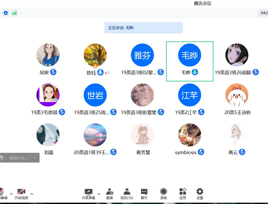
Task: Click the blue security shield icon
Action: (x=6, y=13)
